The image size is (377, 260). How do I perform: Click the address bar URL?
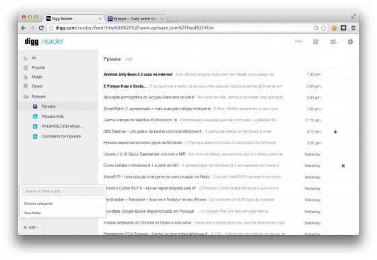tap(135, 28)
